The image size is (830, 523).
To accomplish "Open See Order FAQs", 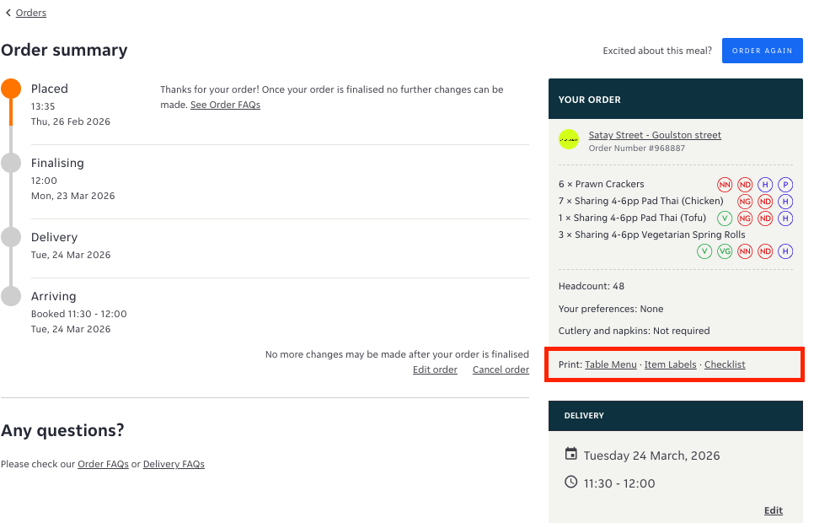I will (225, 105).
